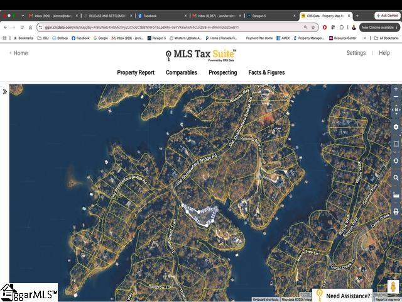Open the Google bookmark
Viewport: 402px width, 302px height.
click(x=100, y=38)
